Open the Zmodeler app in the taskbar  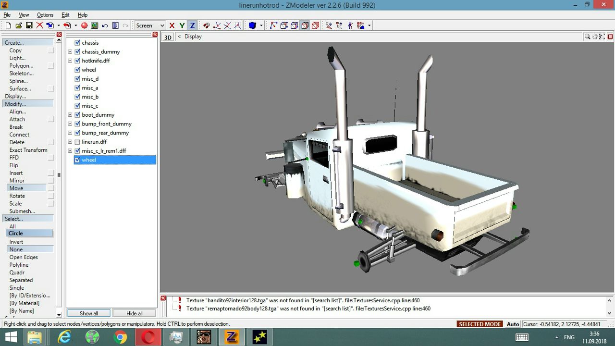click(232, 337)
